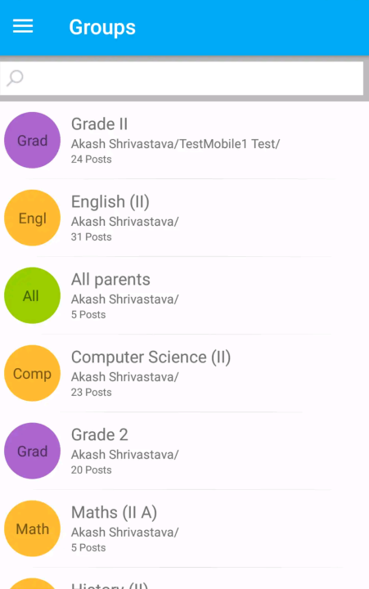The image size is (369, 589).
Task: Open the hamburger navigation menu
Action: click(23, 27)
